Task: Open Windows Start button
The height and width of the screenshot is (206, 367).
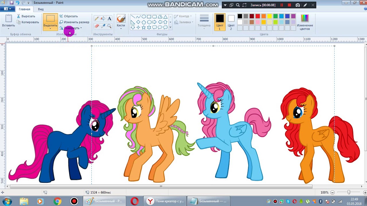Action: click(x=7, y=201)
